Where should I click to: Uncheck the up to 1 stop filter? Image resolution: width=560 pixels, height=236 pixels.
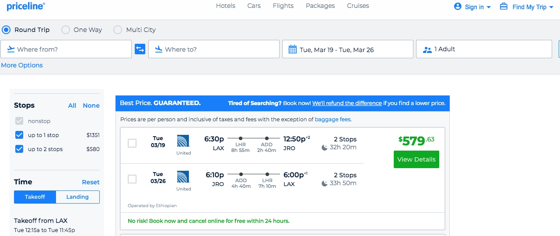tap(19, 135)
